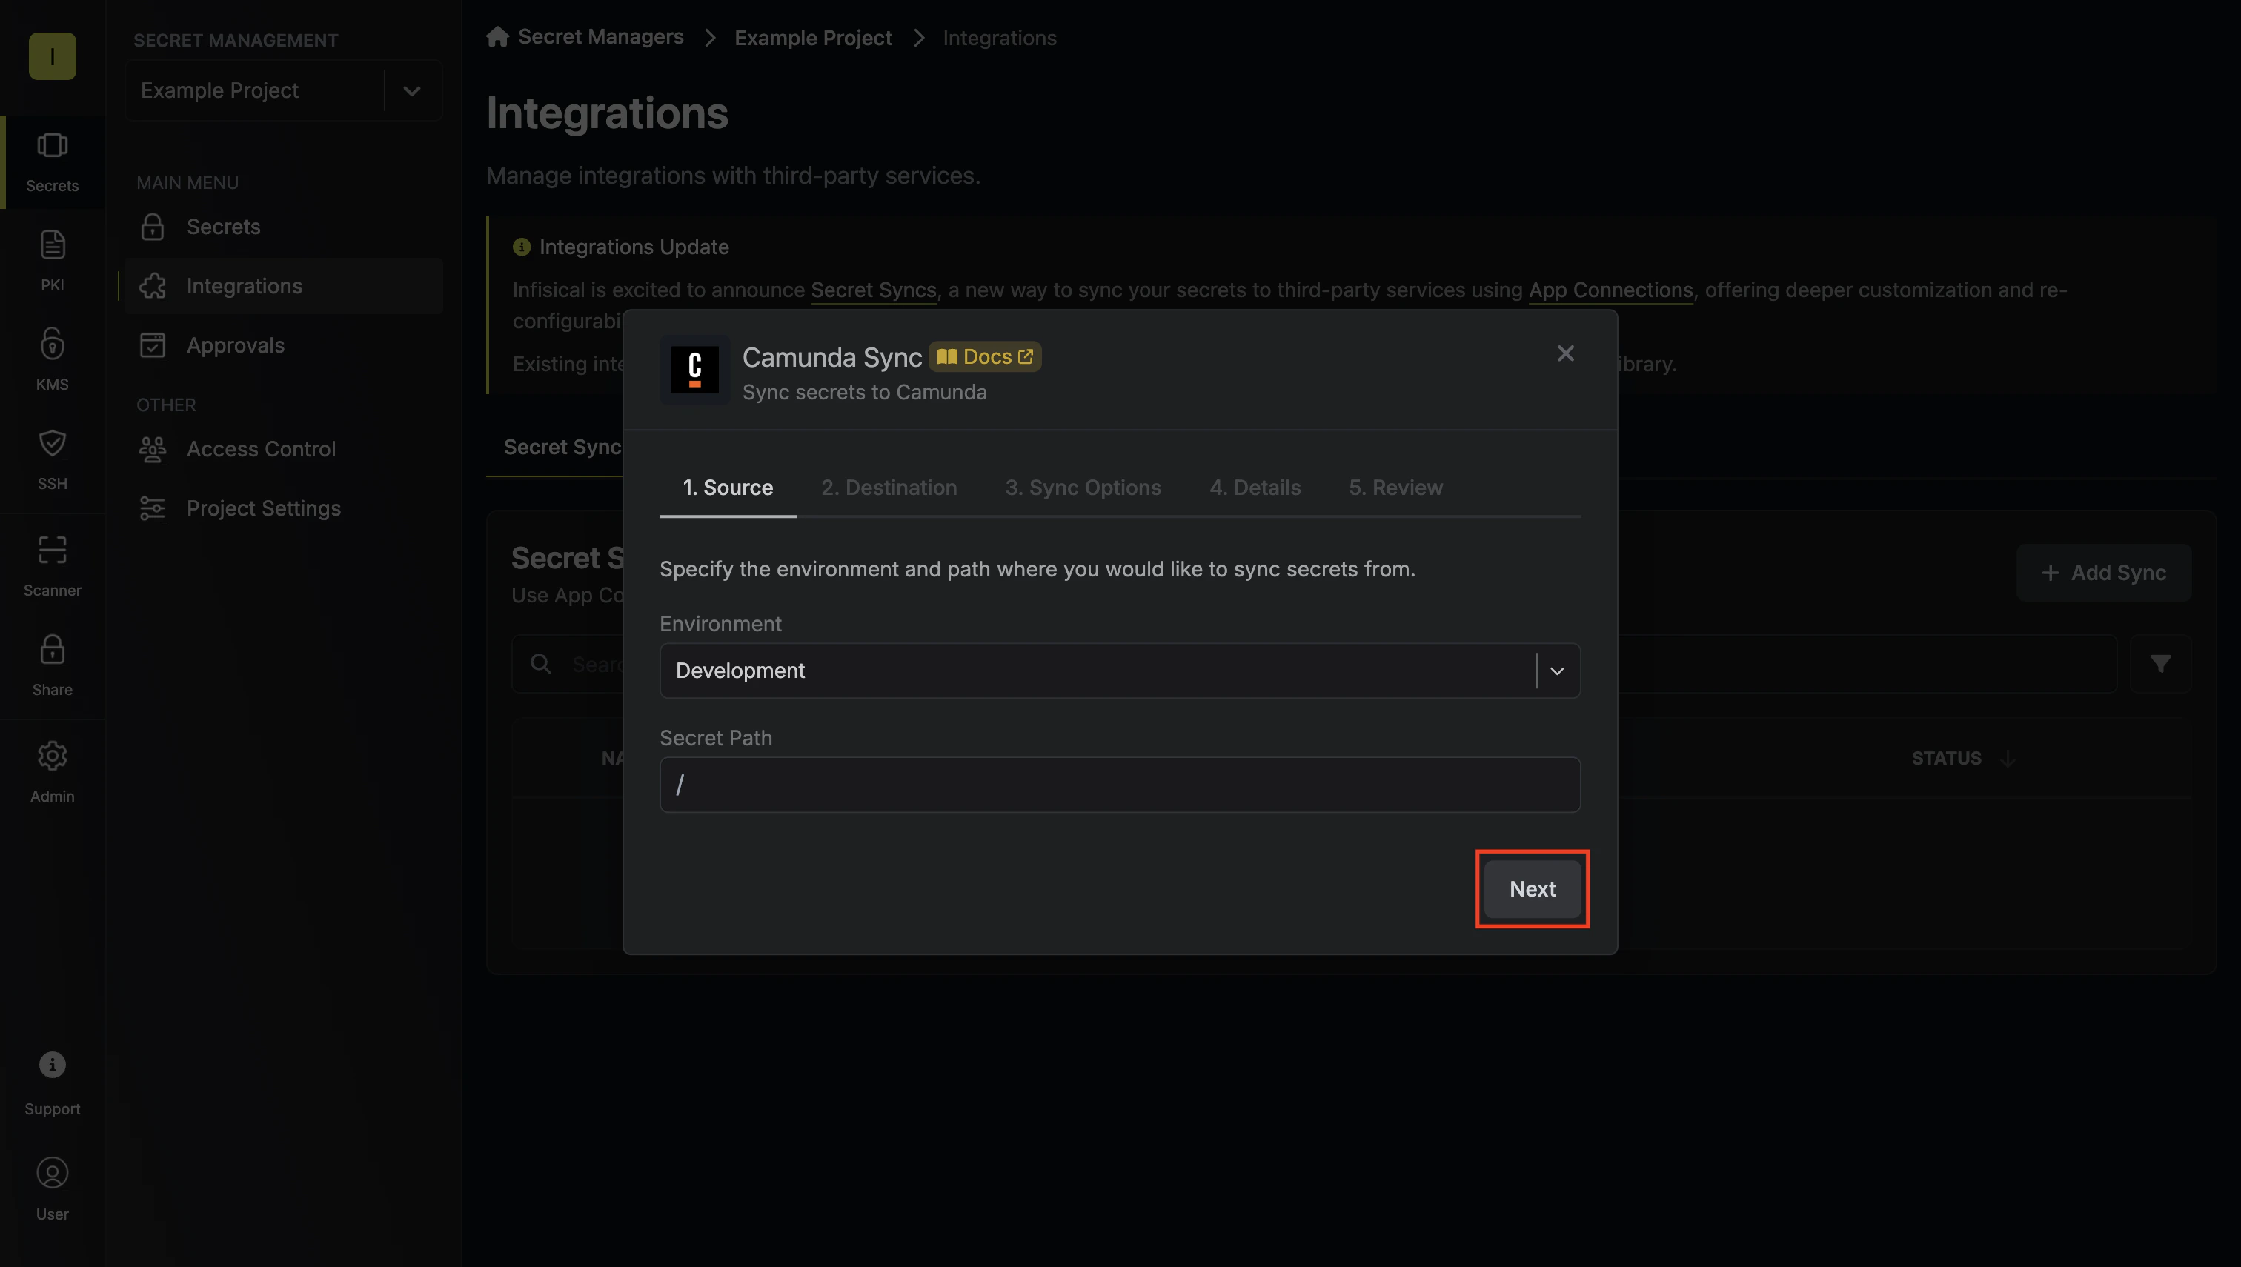Click the home icon in breadcrumb
Screen dimensions: 2241x1267
498,36
